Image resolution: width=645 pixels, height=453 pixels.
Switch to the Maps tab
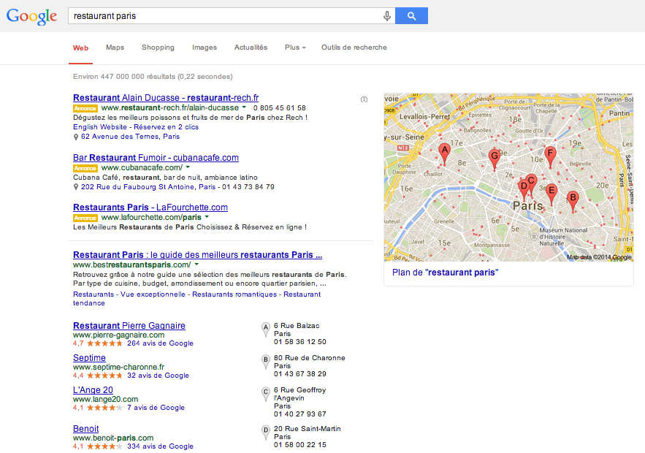(x=115, y=47)
